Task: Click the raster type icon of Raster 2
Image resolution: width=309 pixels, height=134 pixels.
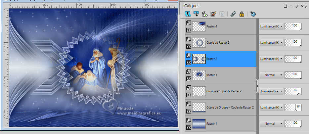Action: [189, 55]
